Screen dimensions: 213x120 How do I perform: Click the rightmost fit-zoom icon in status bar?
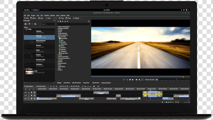coord(189,102)
